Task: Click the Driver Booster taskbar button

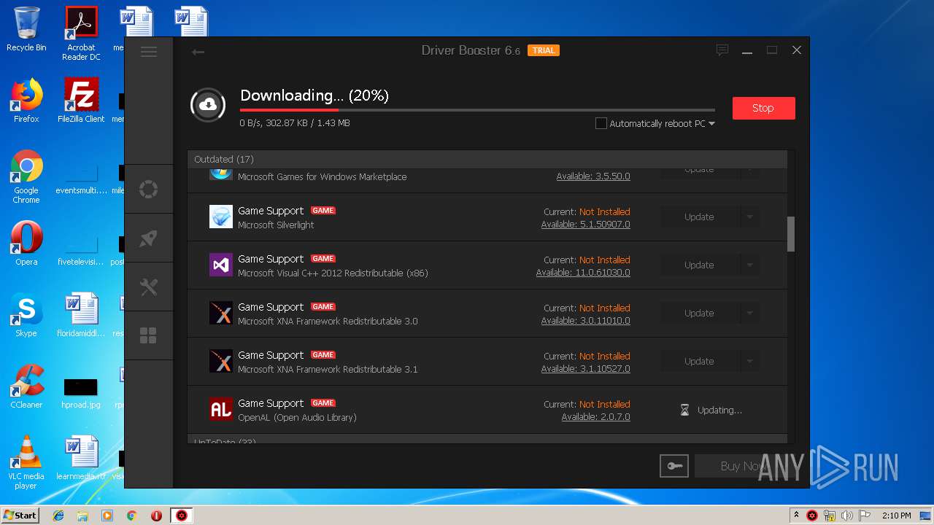Action: pos(181,516)
